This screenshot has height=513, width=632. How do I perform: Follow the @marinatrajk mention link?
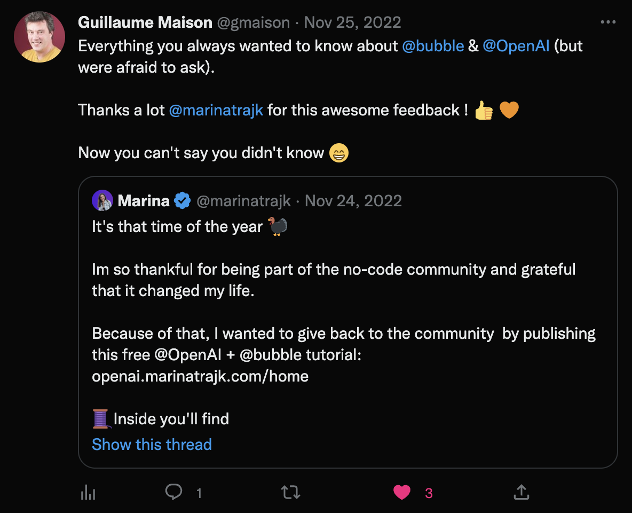[x=216, y=110]
